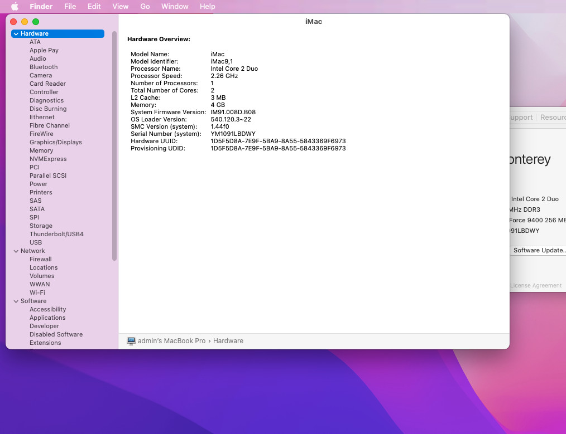Click the Software Update button
The height and width of the screenshot is (434, 566).
coord(539,250)
